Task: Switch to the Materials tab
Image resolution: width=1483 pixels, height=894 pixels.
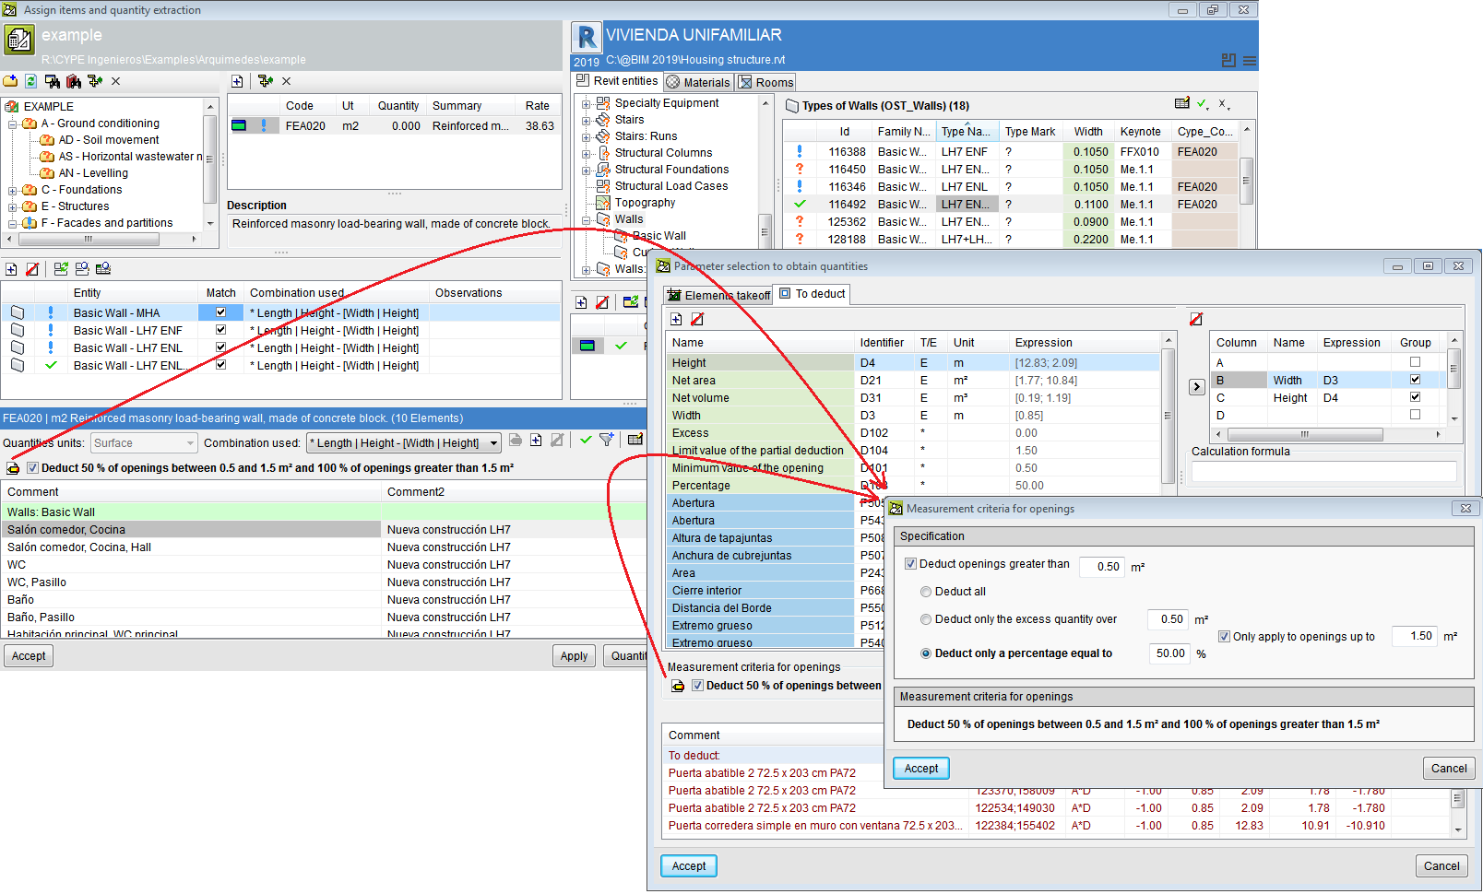Action: click(x=698, y=82)
